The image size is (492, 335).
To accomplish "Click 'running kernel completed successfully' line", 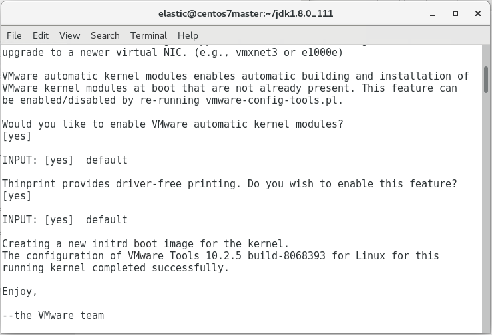I will pyautogui.click(x=115, y=268).
